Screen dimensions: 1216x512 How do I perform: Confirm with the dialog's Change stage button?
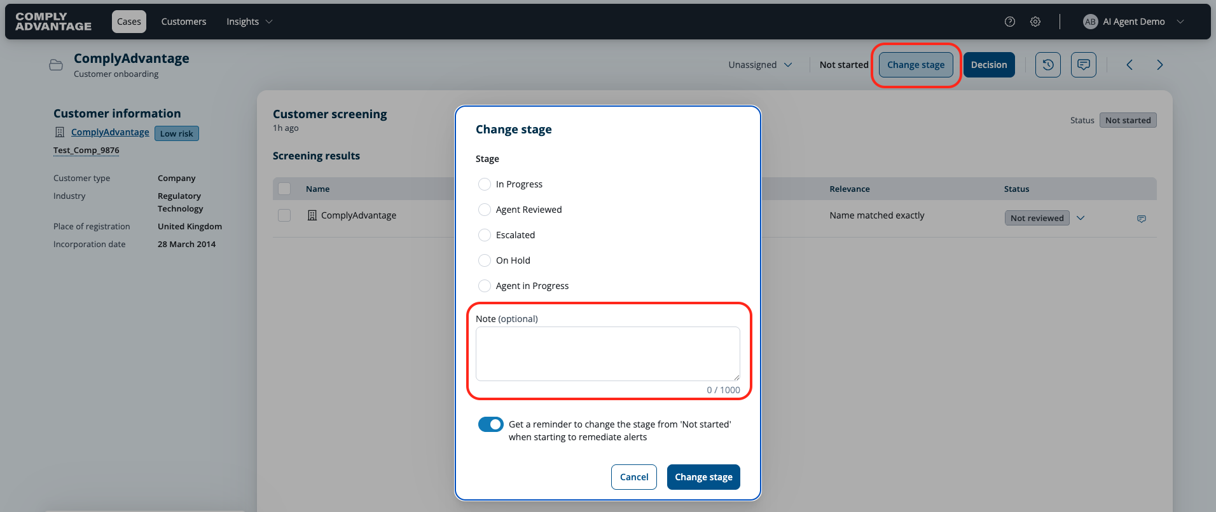click(x=703, y=477)
